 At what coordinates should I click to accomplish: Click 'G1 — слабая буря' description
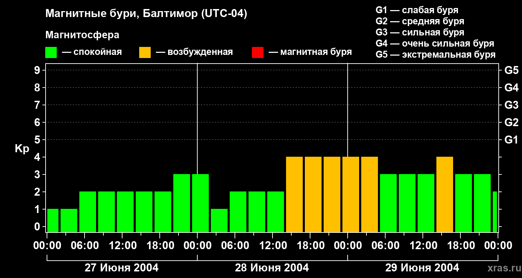click(x=417, y=10)
